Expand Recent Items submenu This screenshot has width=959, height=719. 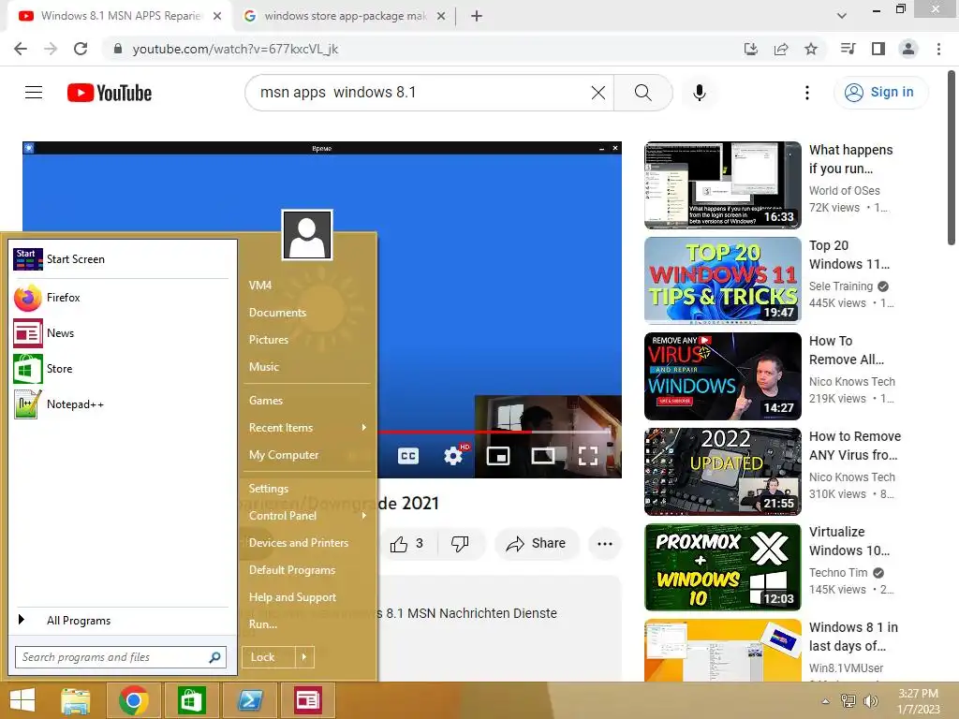coord(307,428)
